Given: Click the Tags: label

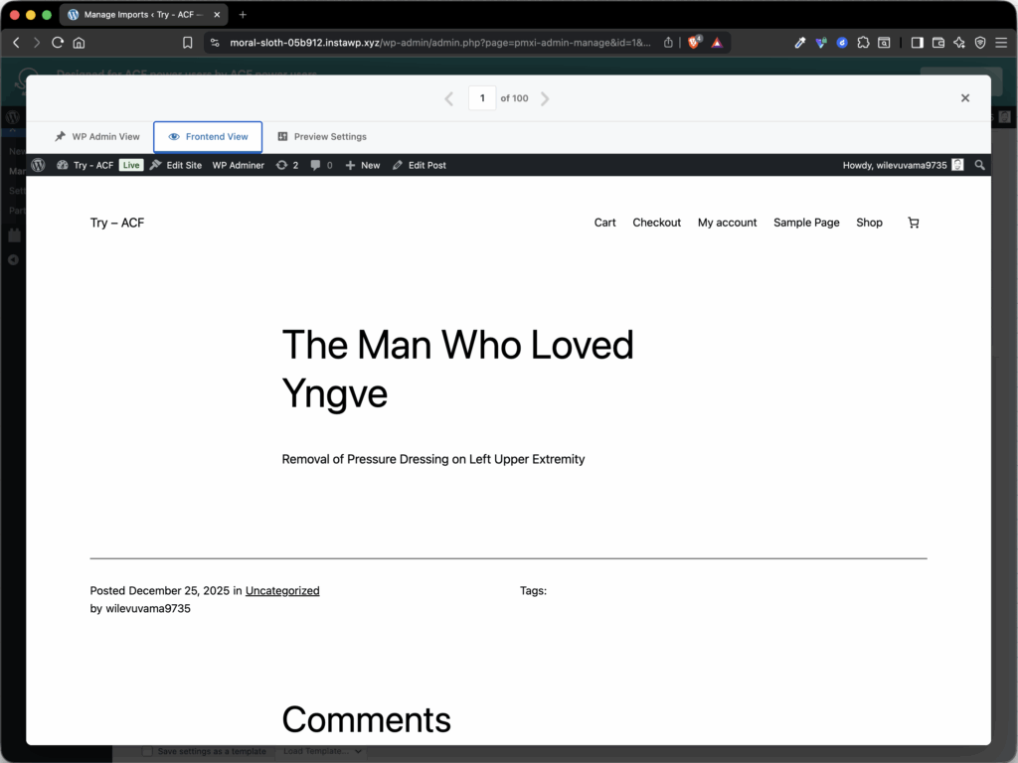Looking at the screenshot, I should [533, 591].
